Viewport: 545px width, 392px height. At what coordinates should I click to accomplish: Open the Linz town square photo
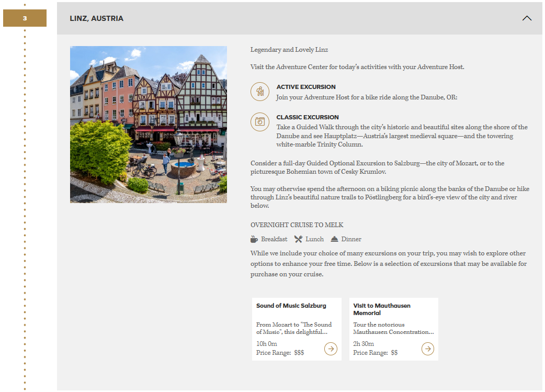[x=149, y=125]
